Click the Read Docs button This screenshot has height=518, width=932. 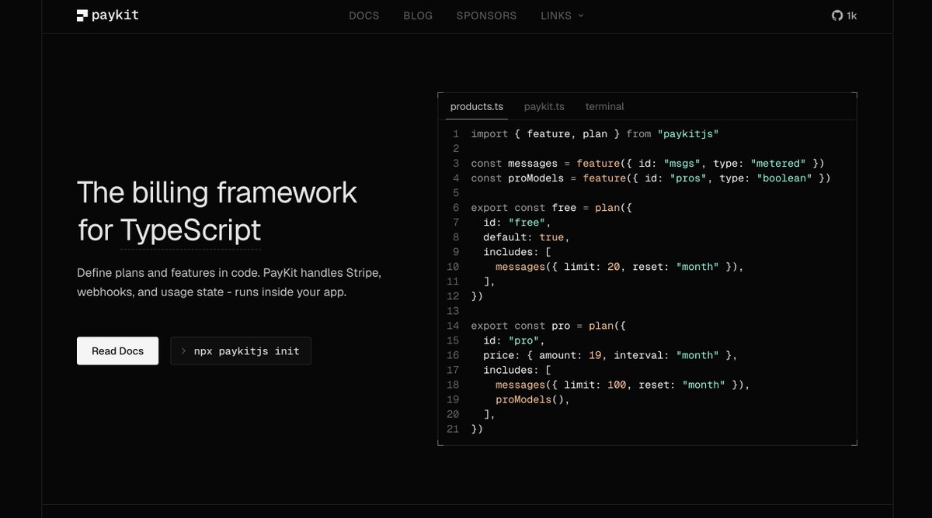coord(117,351)
